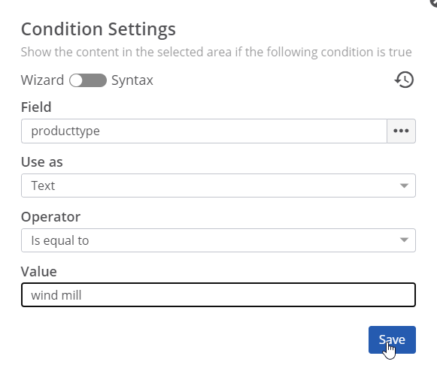Click the Use as label
Viewport: 437px width, 368px height.
(x=42, y=161)
